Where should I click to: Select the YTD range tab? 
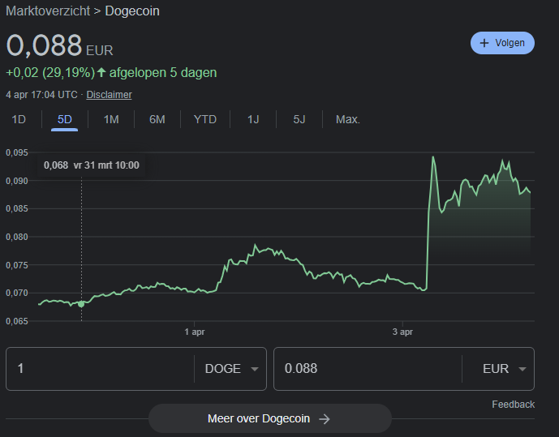(205, 119)
